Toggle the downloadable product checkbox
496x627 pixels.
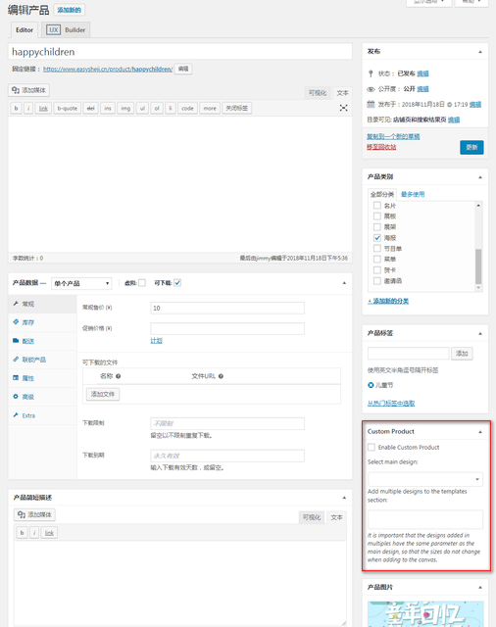click(177, 283)
